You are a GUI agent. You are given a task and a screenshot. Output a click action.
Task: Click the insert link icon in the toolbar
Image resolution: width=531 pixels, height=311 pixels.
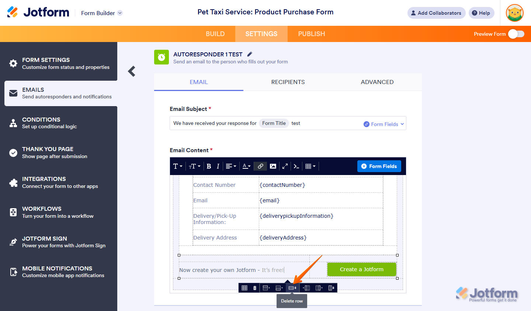pos(260,166)
